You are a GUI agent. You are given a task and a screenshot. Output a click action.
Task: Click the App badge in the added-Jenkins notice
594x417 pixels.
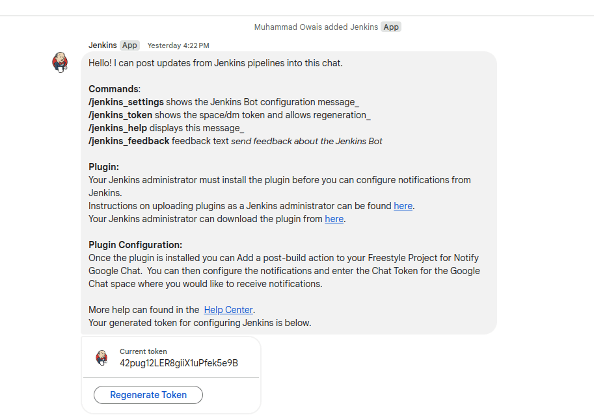click(391, 27)
